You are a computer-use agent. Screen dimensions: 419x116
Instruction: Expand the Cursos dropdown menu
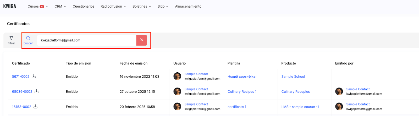pyautogui.click(x=37, y=6)
